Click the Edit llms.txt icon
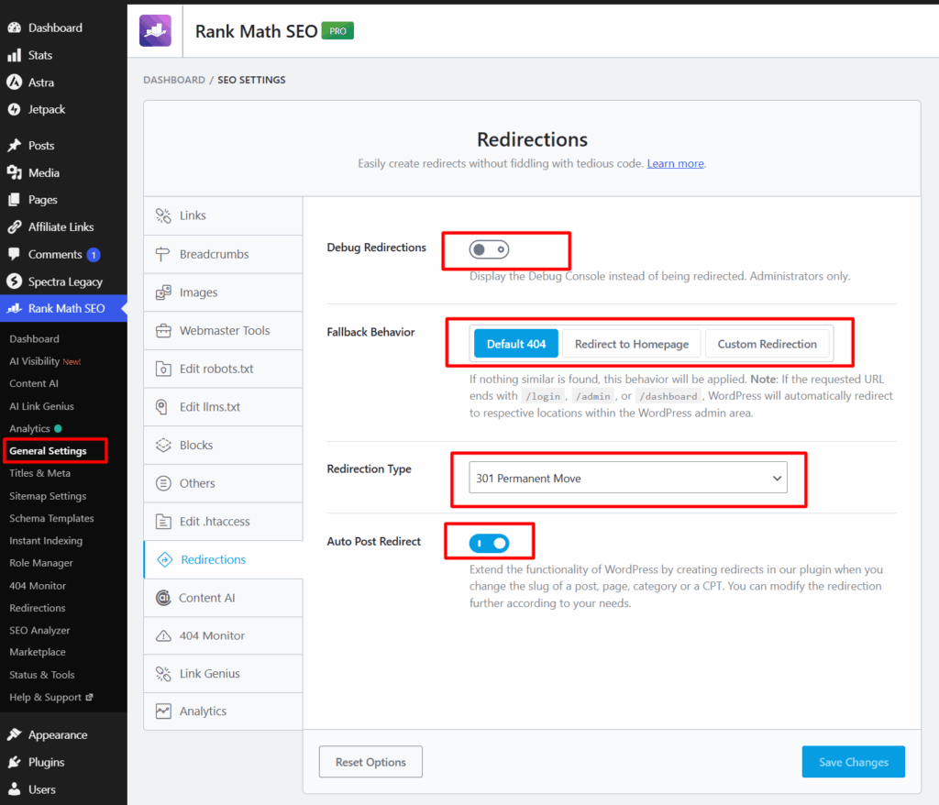 [x=161, y=407]
